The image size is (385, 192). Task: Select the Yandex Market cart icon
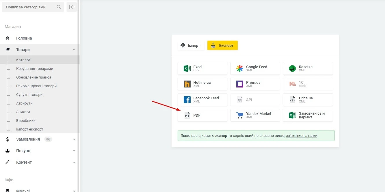(x=240, y=115)
